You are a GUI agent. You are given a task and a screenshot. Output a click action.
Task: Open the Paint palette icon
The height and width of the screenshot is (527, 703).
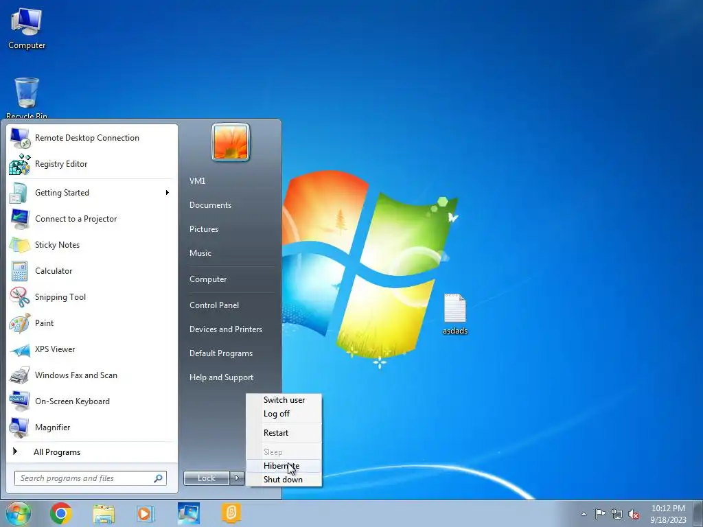click(x=20, y=323)
